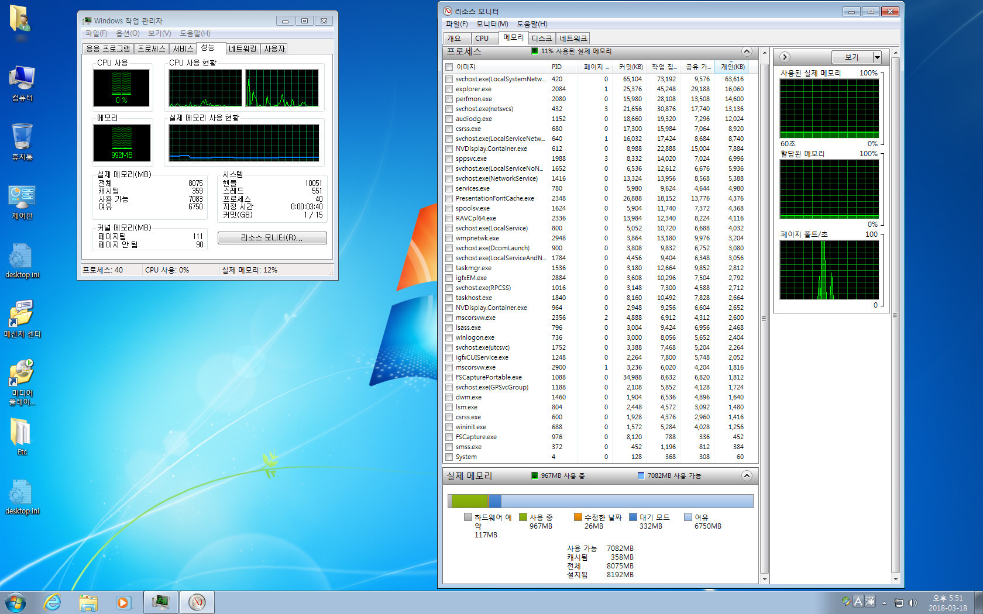This screenshot has height=614, width=983.
Task: Click the main pane vertical scrollbar
Action: click(x=764, y=318)
